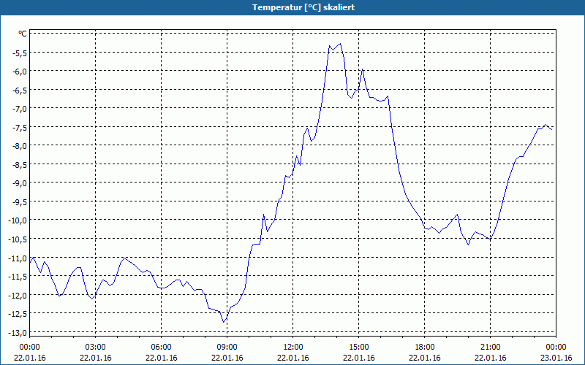Click the 22.01.16 date under 09:00
The image size is (585, 365).
click(227, 358)
